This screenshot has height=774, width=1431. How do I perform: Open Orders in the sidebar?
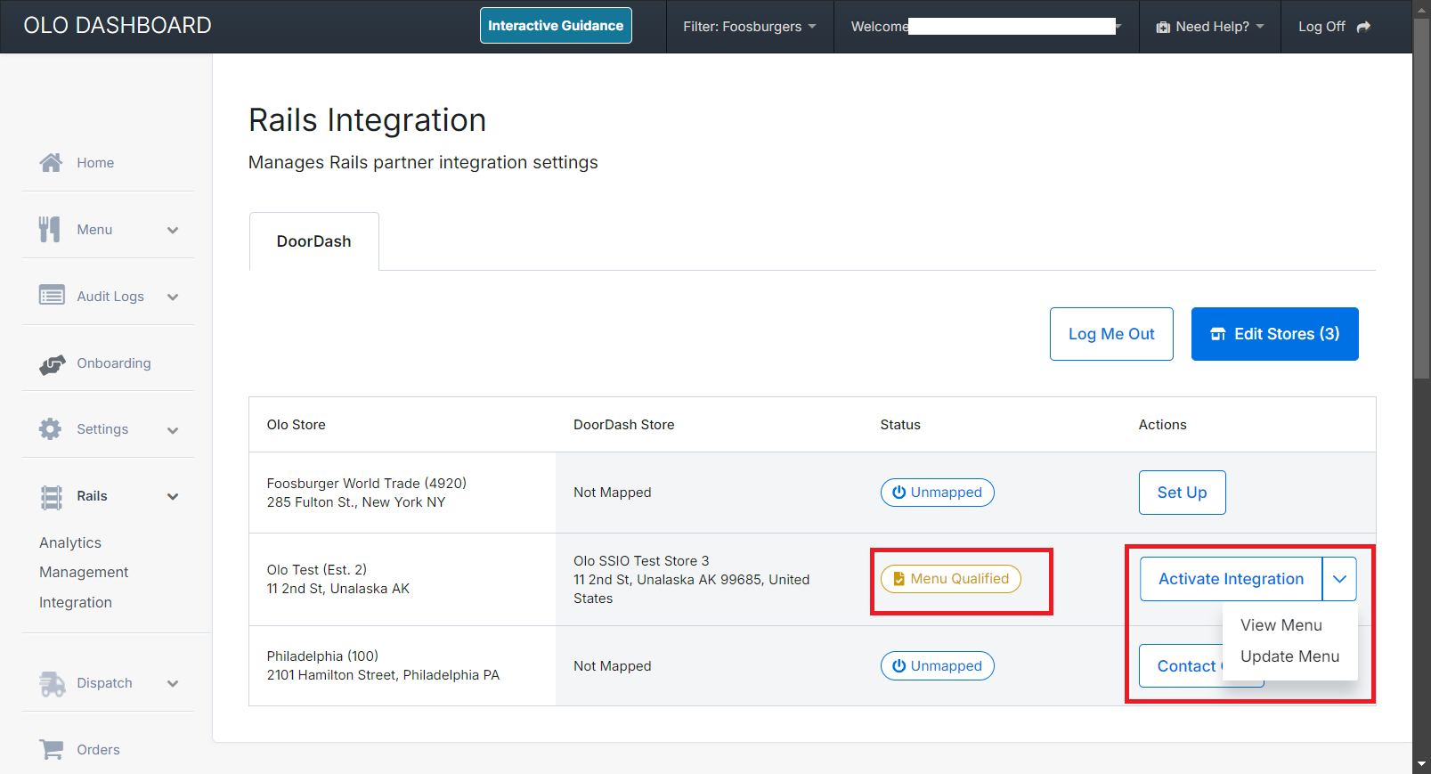tap(98, 750)
